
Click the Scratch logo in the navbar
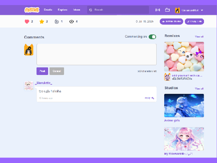point(32,10)
